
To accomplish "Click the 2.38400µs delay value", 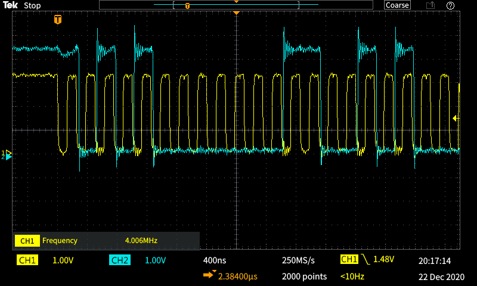I will [237, 276].
